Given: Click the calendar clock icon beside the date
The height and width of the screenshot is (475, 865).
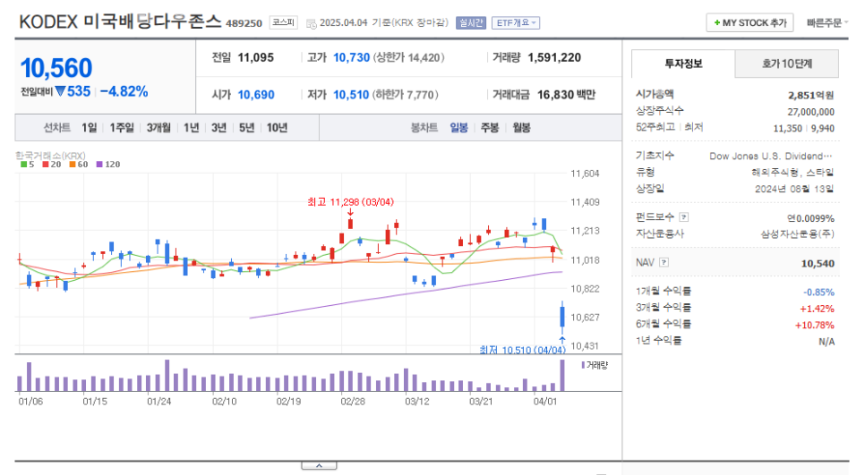Looking at the screenshot, I should coord(311,23).
